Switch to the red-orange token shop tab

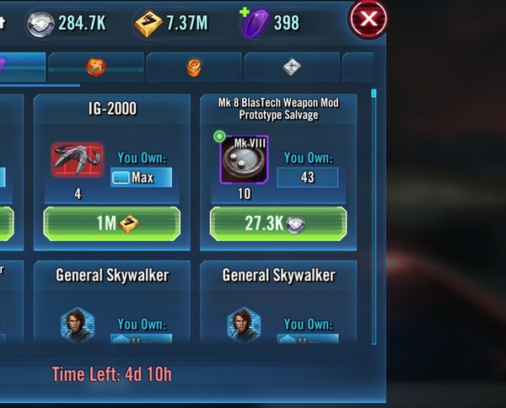[x=96, y=67]
